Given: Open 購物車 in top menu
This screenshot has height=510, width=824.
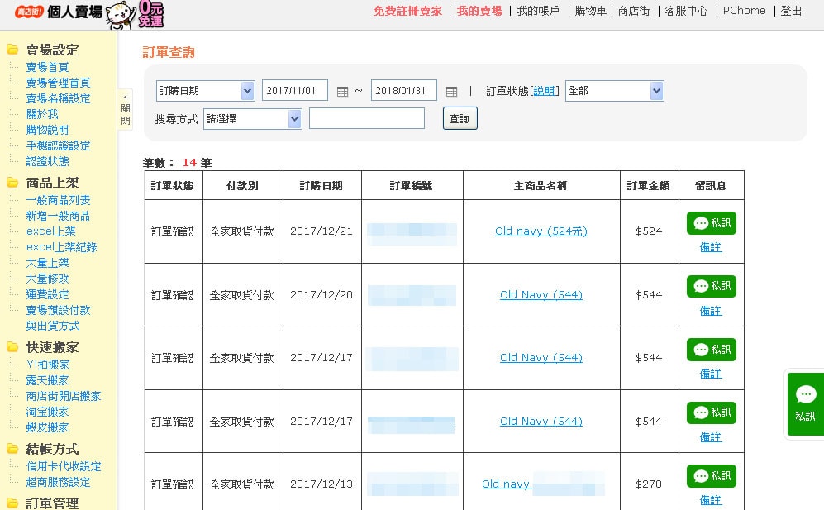Looking at the screenshot, I should click(x=590, y=11).
